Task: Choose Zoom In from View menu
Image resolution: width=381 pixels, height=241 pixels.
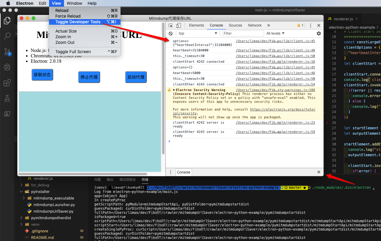Action: tap(85, 37)
